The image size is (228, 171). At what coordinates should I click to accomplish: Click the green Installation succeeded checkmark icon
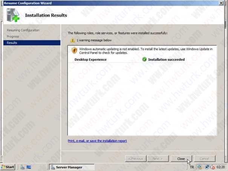144,59
